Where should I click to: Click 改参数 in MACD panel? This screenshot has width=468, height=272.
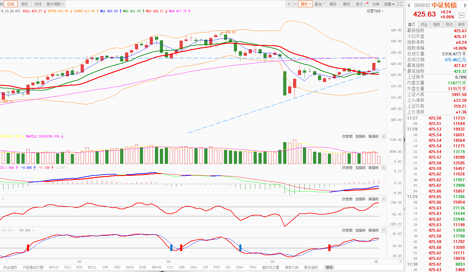click(x=347, y=168)
